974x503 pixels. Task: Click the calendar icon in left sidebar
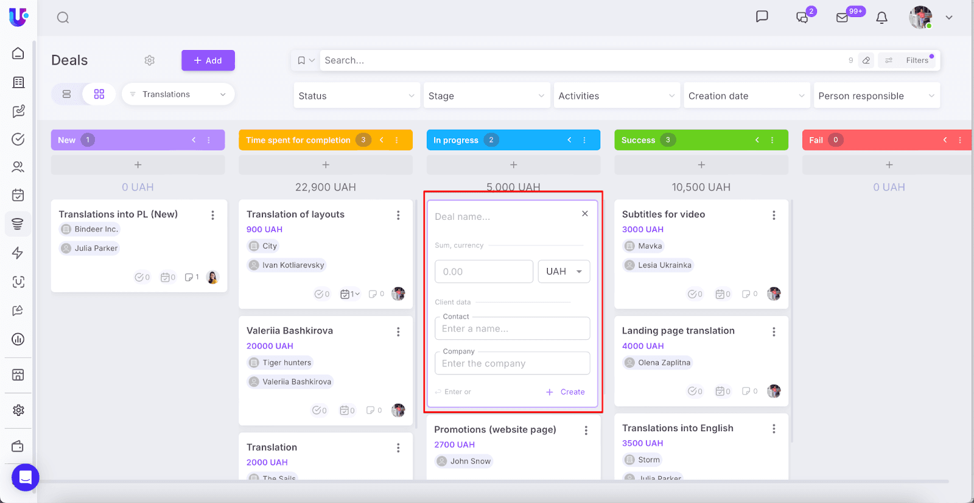18,195
